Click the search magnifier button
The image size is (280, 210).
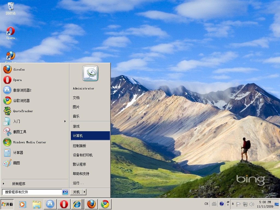coord(65,192)
